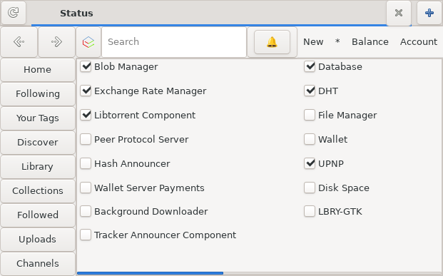
Task: Check the Disk Space checkbox
Action: [310, 188]
